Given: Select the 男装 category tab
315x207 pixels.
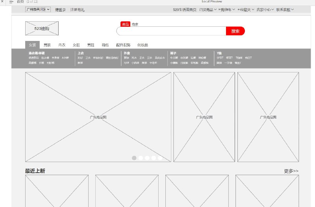Looking at the screenshot, I should 47,45.
